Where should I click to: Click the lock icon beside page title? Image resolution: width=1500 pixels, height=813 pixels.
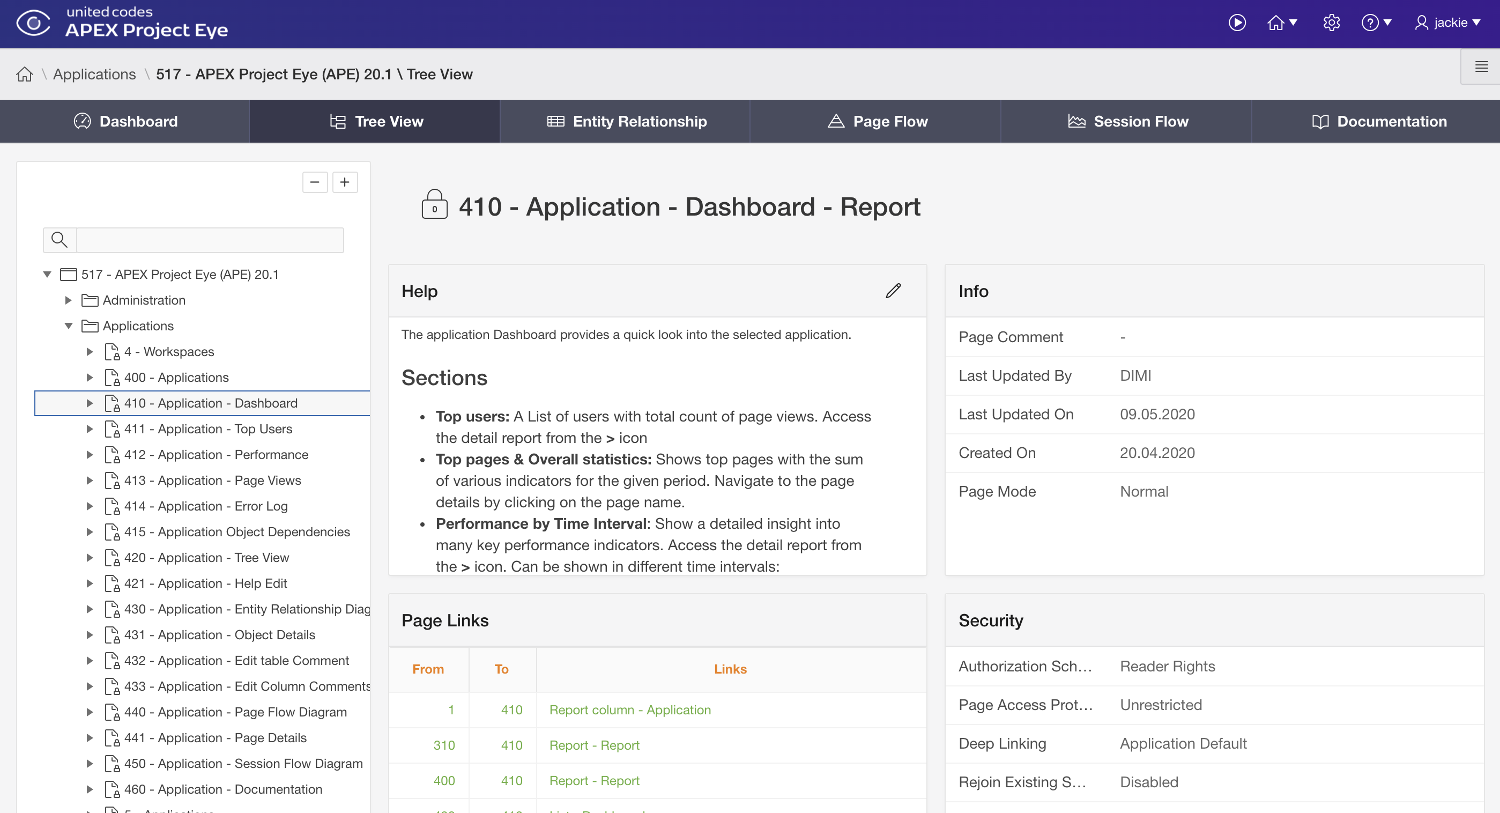tap(434, 204)
